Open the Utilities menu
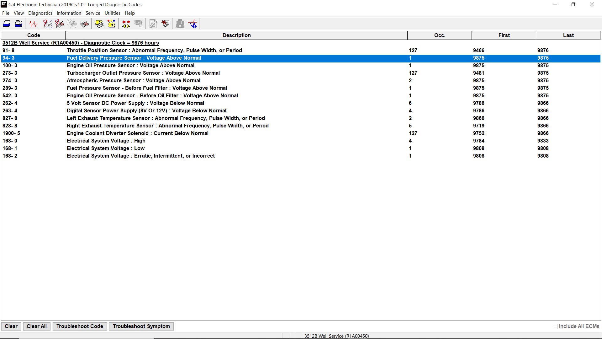Screen dimensions: 602x339 pyautogui.click(x=113, y=13)
